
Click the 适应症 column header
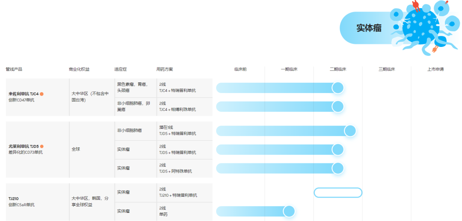[121, 70]
